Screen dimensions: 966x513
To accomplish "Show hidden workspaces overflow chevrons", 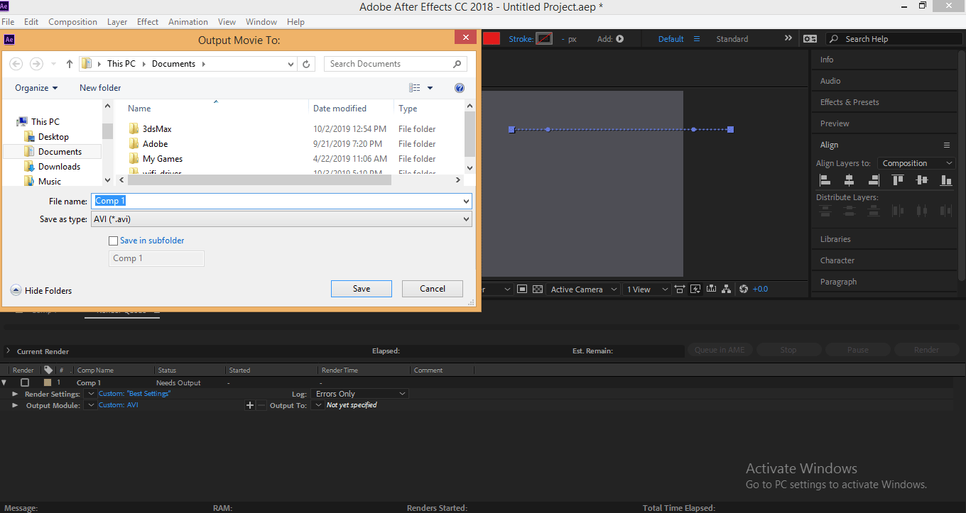I will click(x=788, y=38).
